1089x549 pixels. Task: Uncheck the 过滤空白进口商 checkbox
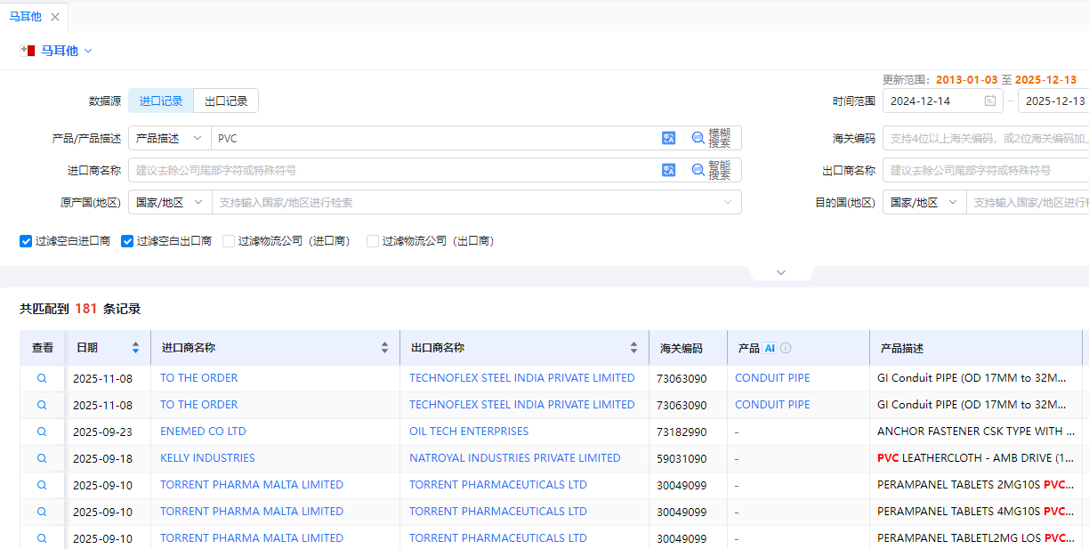coord(26,240)
